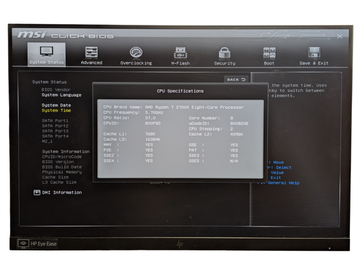Click the System Status section heading

(49, 82)
